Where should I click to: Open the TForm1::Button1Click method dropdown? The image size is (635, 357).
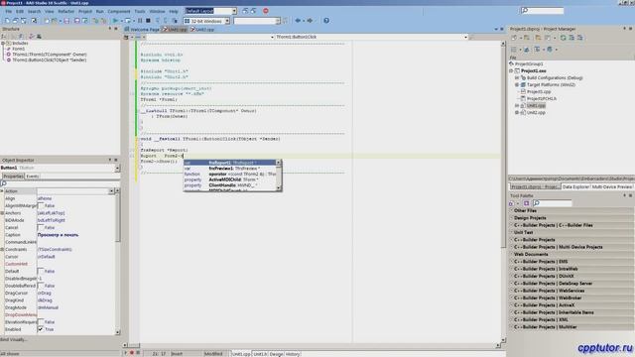(465, 37)
